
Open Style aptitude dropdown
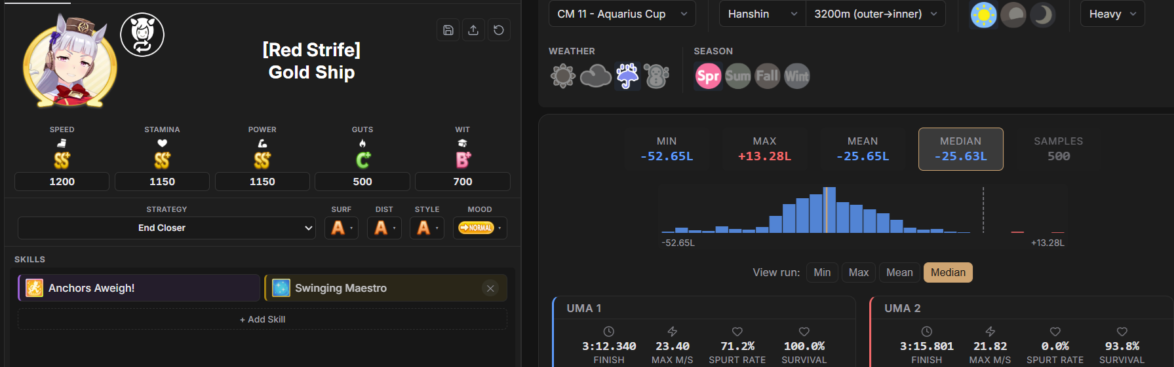point(427,228)
